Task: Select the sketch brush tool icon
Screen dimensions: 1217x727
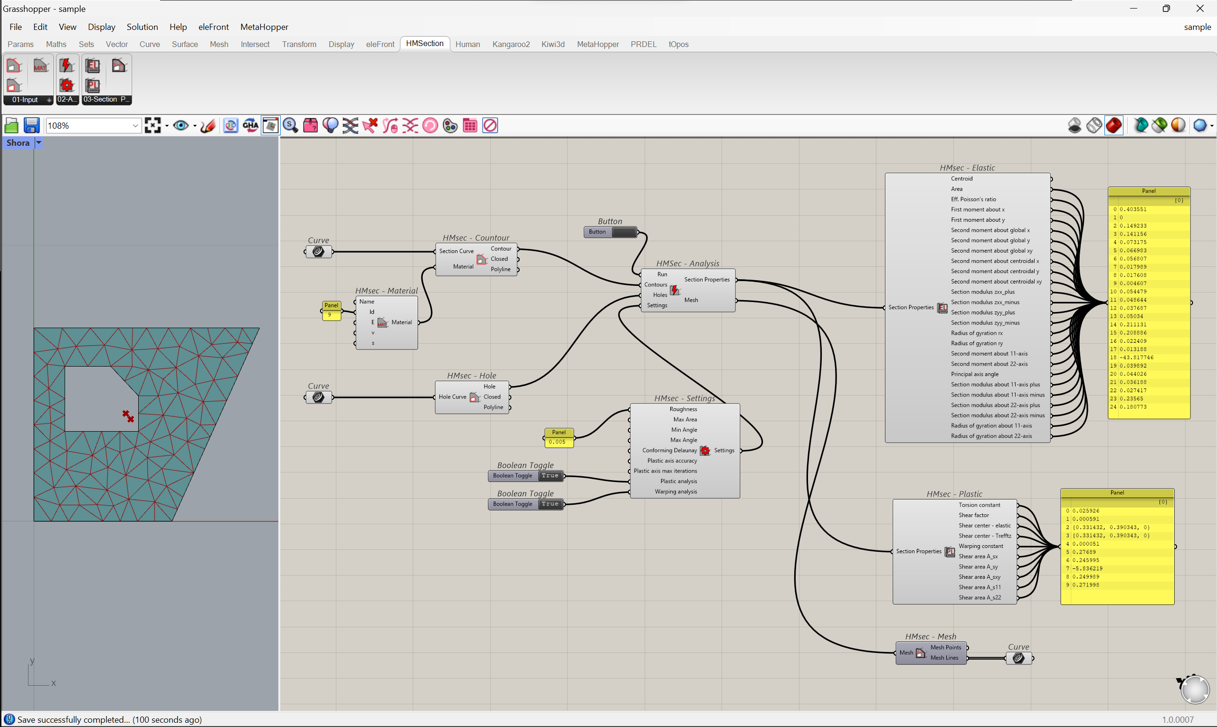Action: point(208,125)
